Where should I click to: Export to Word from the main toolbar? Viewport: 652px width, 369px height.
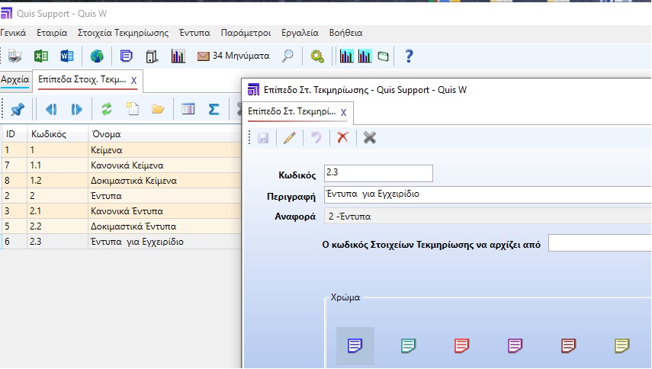point(66,56)
